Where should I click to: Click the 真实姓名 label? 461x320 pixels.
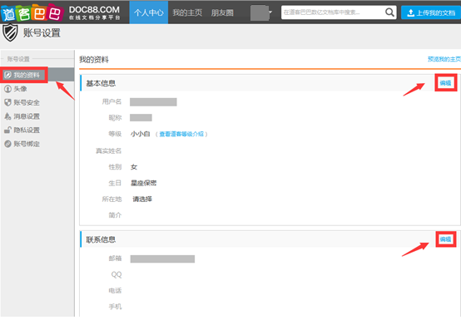pyautogui.click(x=108, y=151)
